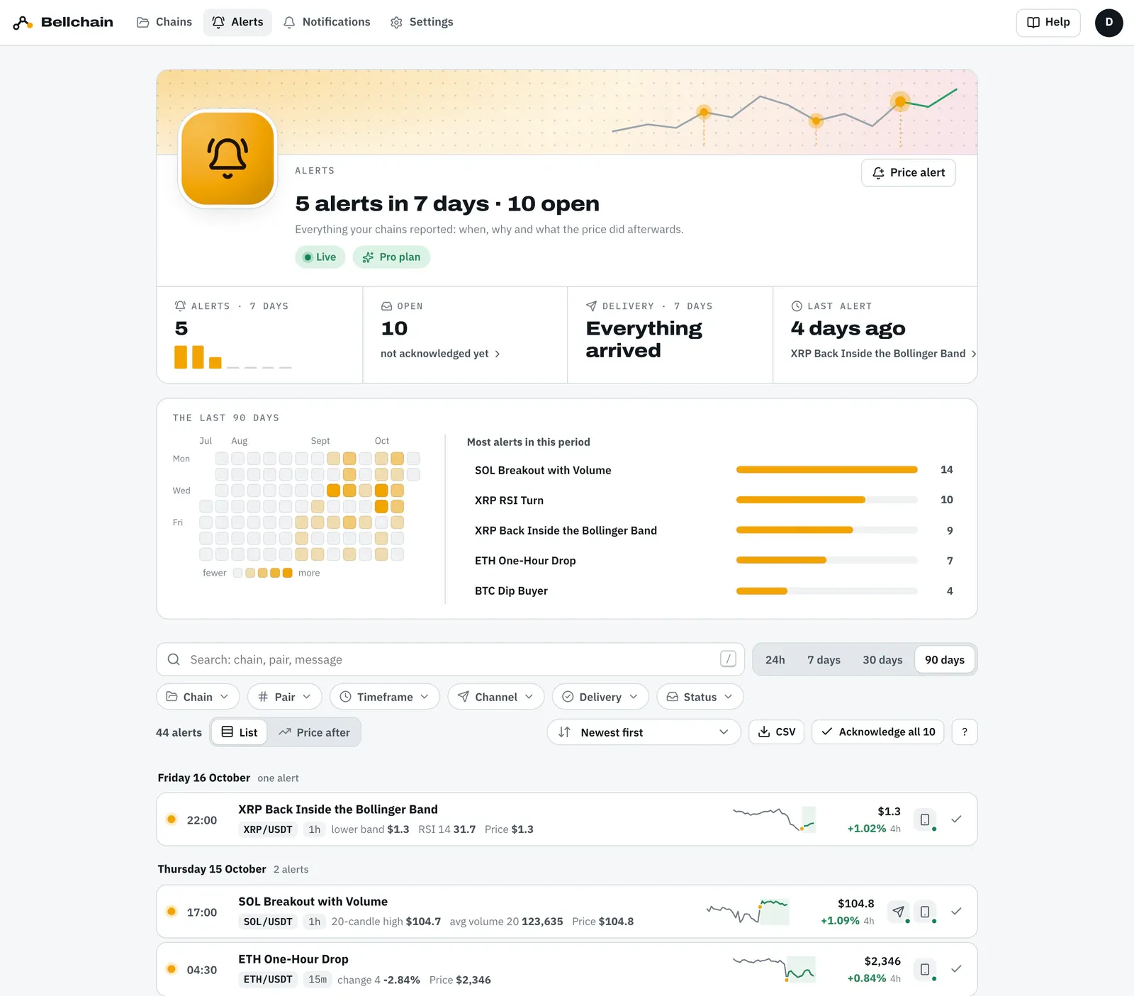The height and width of the screenshot is (996, 1134).
Task: Open the question mark help button
Action: click(x=965, y=732)
